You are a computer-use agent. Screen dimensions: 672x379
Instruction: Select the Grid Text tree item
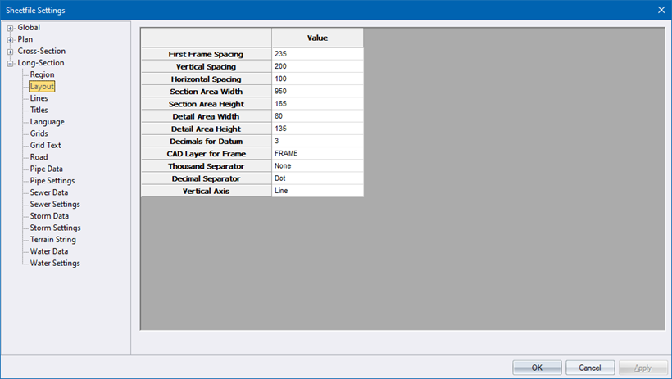point(45,145)
